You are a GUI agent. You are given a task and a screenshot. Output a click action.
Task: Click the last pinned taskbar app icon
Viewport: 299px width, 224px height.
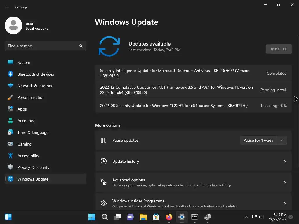click(x=208, y=217)
